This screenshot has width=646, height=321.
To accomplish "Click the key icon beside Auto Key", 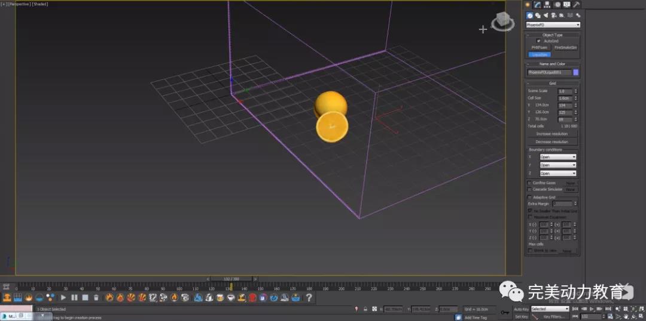I will [505, 311].
